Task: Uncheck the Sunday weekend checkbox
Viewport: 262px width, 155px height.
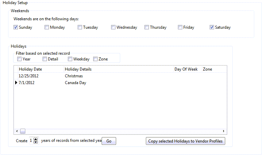Action: pos(16,27)
